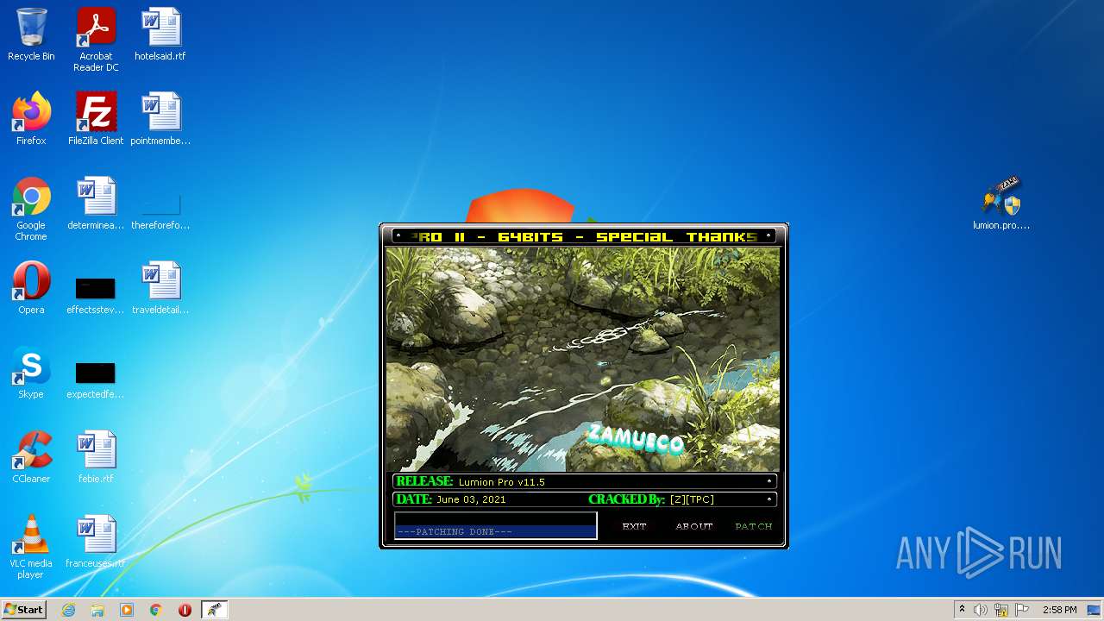Click Show desktop button beside the clock

[1095, 610]
